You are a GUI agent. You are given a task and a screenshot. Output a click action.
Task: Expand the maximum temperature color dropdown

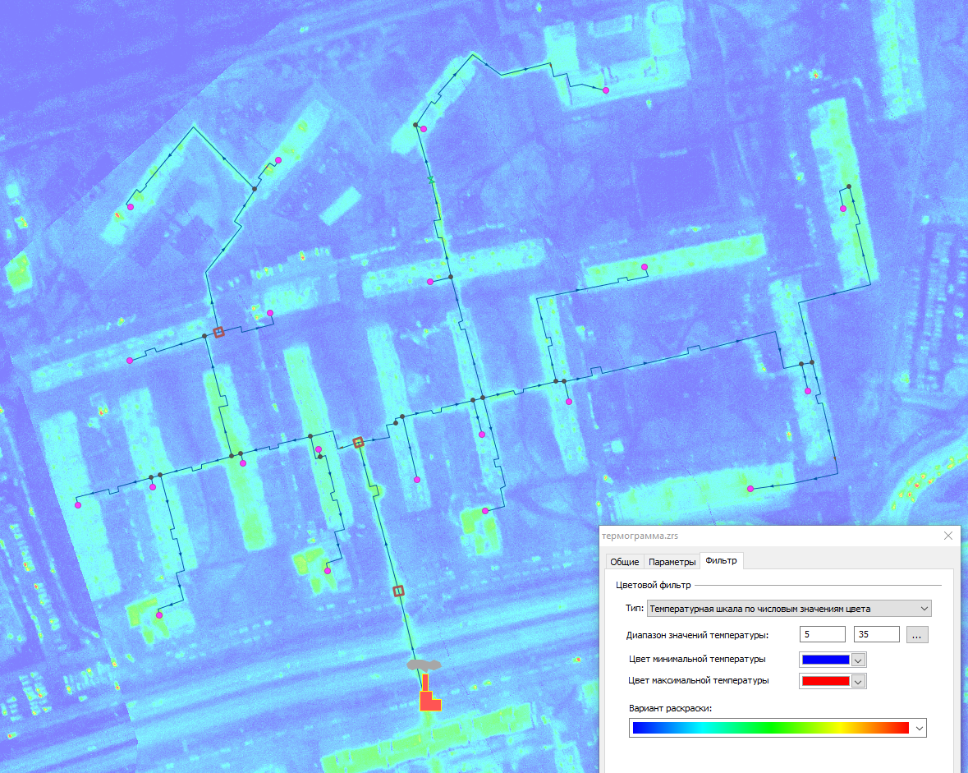tap(859, 681)
